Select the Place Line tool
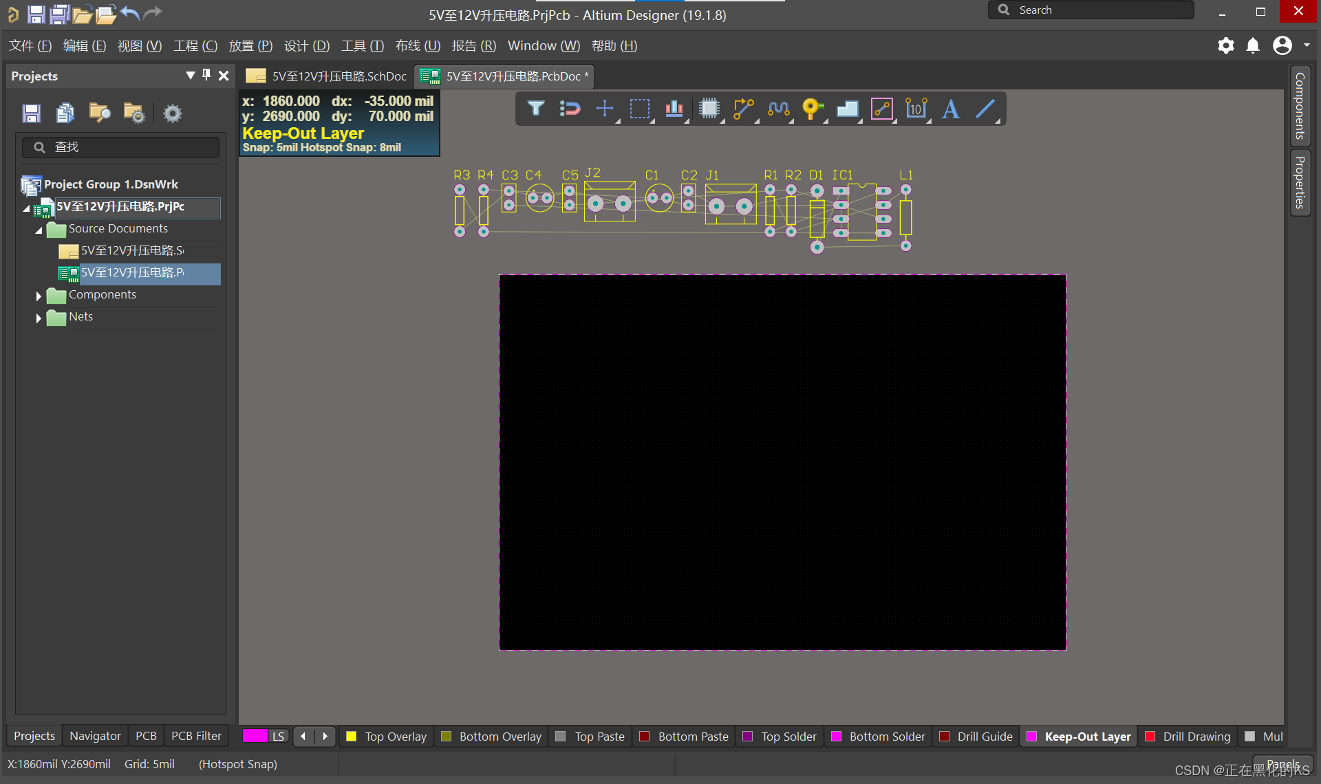Image resolution: width=1321 pixels, height=784 pixels. (985, 109)
